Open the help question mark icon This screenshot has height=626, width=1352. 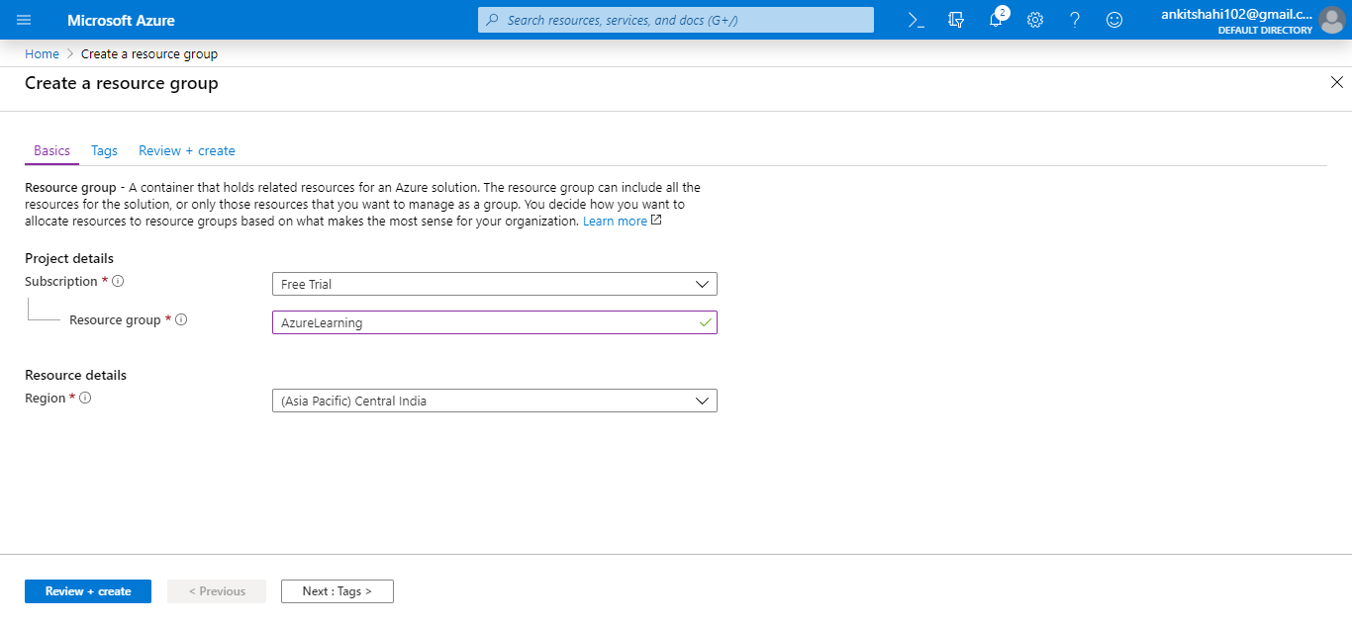tap(1075, 20)
